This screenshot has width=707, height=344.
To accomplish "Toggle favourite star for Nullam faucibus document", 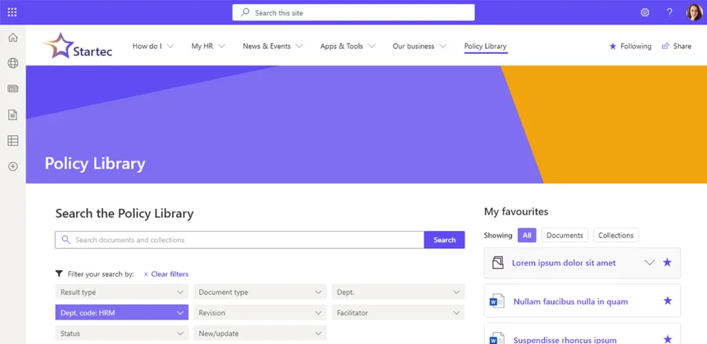I will [x=667, y=301].
